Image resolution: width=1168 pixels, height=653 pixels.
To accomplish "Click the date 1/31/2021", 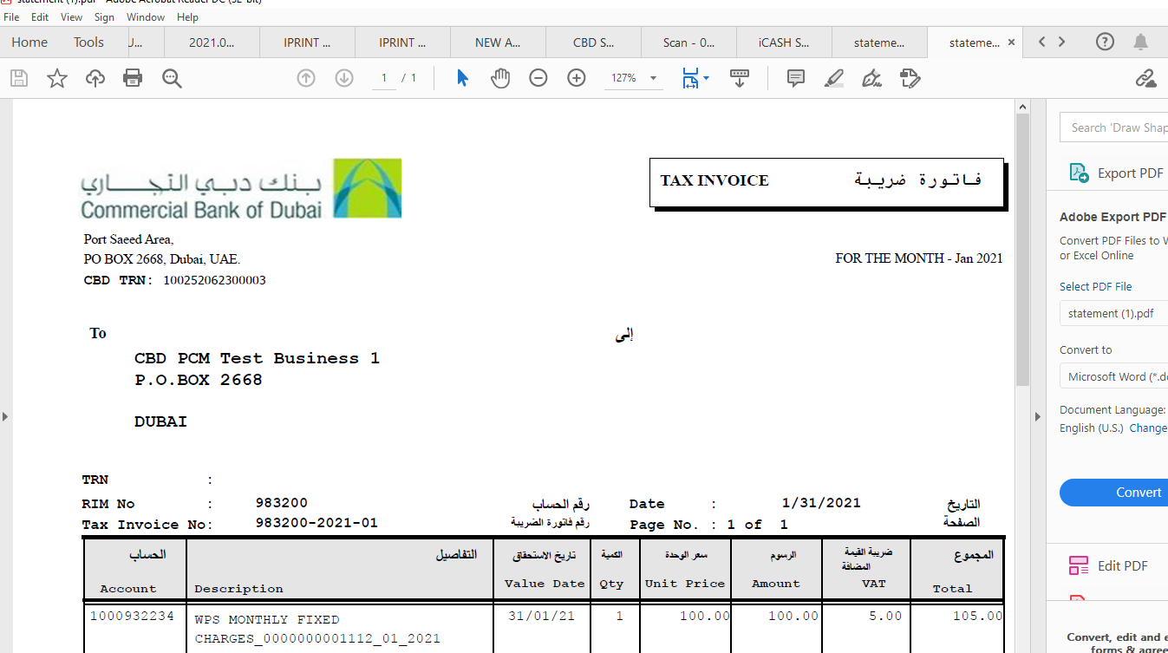I will [821, 502].
